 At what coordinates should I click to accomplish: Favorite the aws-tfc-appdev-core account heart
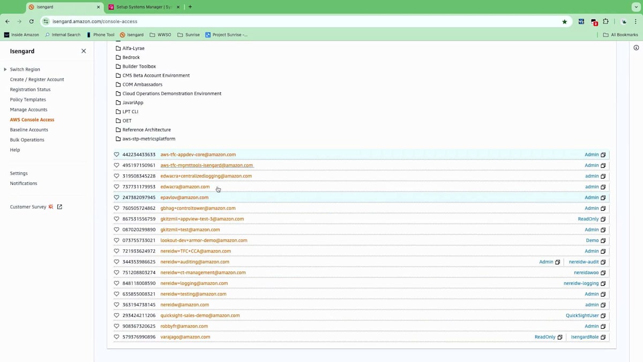116,154
